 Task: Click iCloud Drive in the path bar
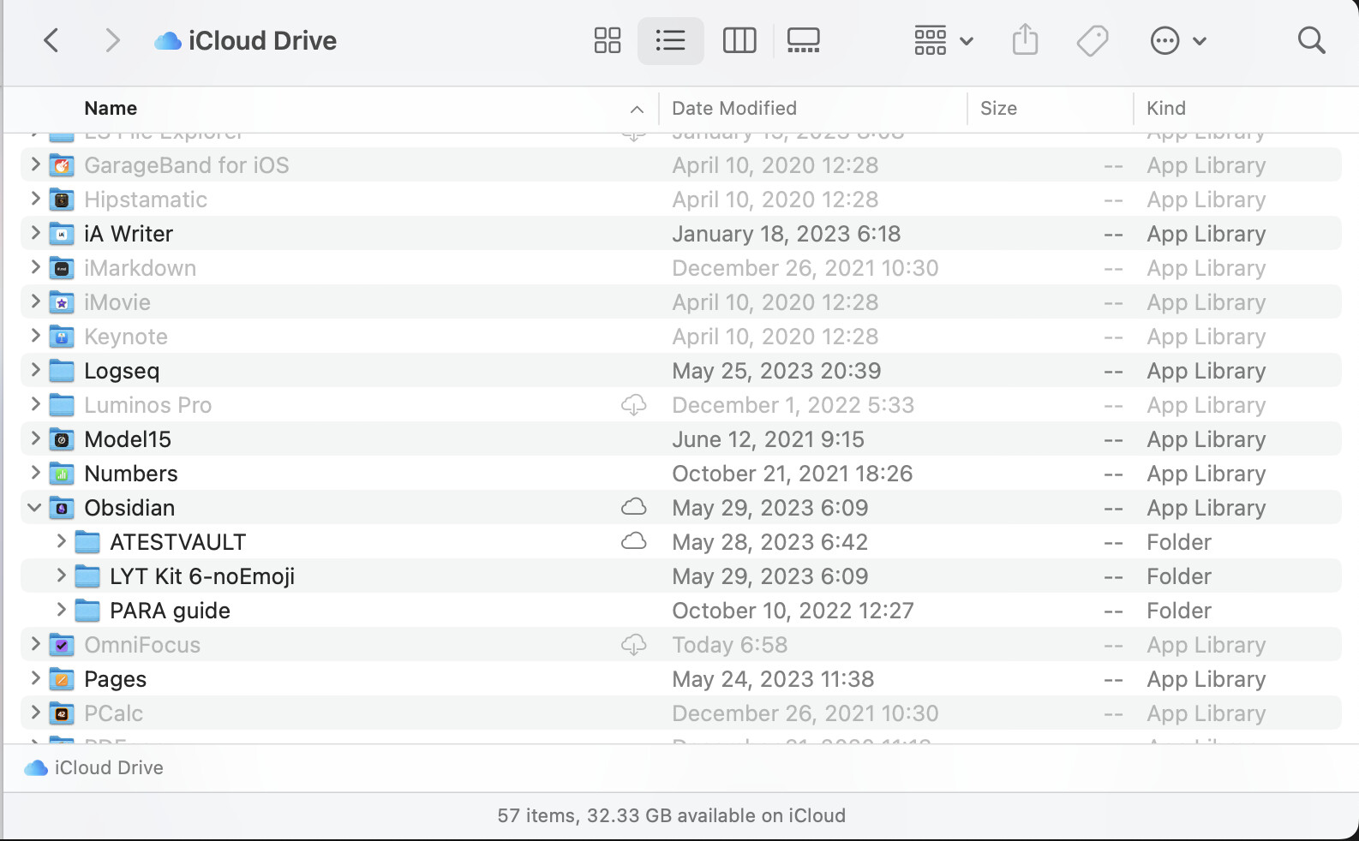pyautogui.click(x=93, y=767)
